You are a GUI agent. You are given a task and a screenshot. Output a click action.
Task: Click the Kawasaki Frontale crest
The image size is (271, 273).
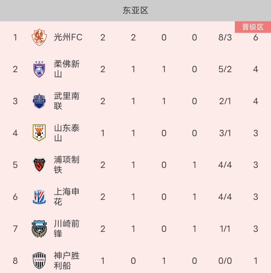(39, 229)
